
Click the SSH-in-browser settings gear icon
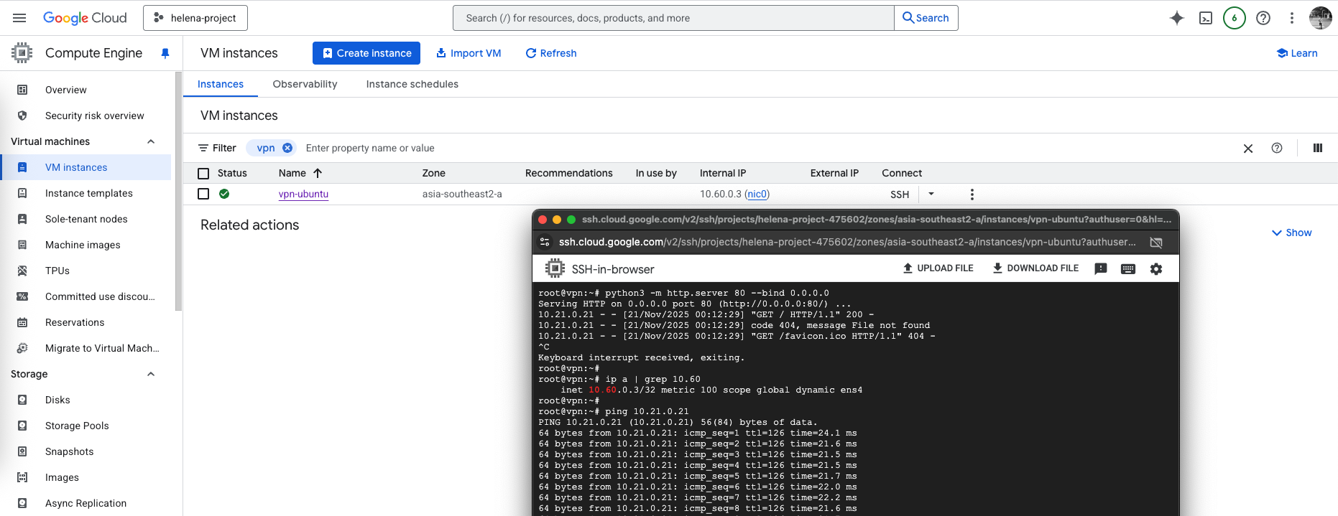(x=1155, y=269)
